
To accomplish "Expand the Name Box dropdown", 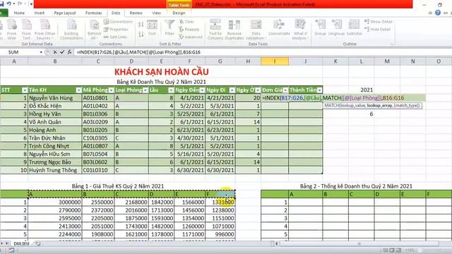I will pos(41,52).
